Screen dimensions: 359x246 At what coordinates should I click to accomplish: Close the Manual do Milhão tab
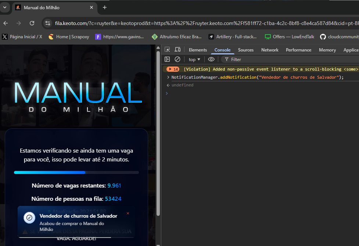tap(91, 8)
